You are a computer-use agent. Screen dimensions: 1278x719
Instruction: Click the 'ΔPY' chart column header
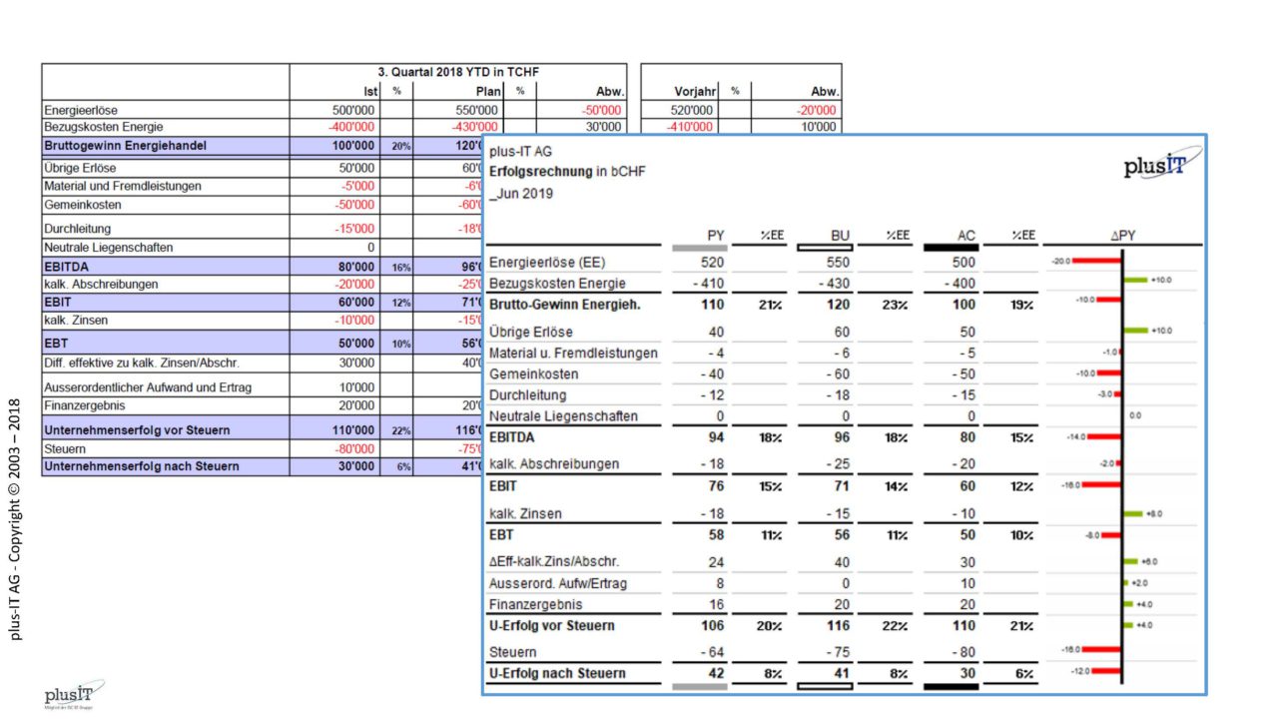coord(1122,236)
